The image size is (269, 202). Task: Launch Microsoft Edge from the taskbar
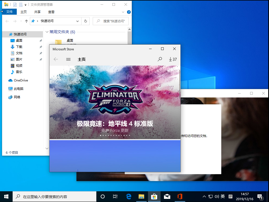pyautogui.click(x=128, y=196)
